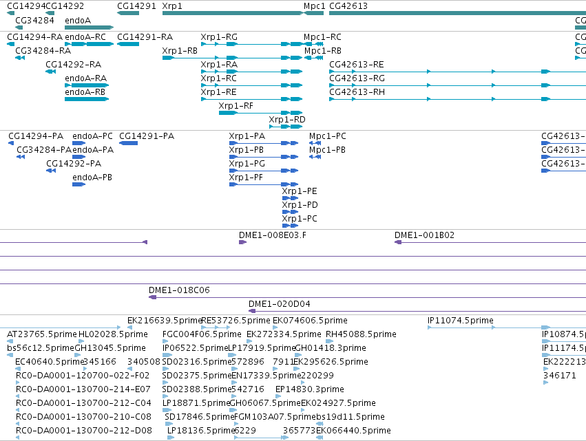The height and width of the screenshot is (441, 586).
Task: Select the endoA gene arrow bar
Action: pyautogui.click(x=89, y=28)
